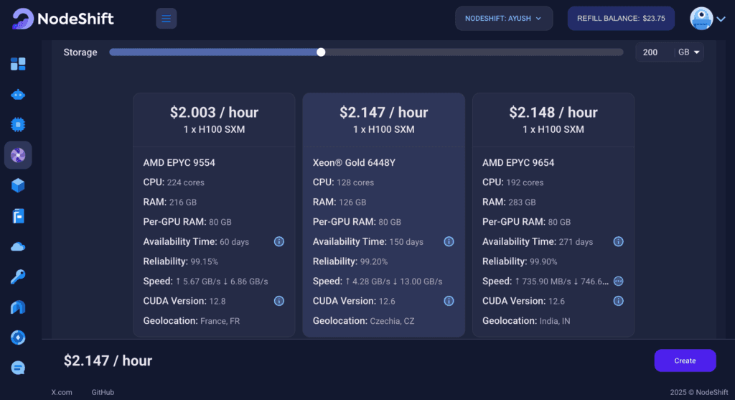The height and width of the screenshot is (400, 735).
Task: Toggle the hamburger menu button
Action: 167,19
